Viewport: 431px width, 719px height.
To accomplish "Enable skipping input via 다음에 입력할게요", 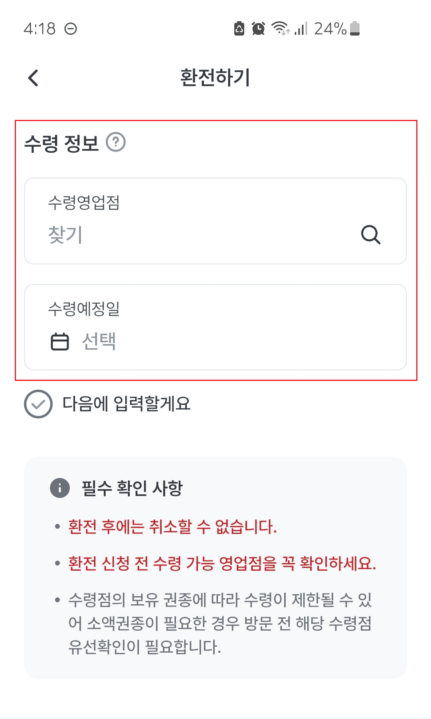I will 128,405.
